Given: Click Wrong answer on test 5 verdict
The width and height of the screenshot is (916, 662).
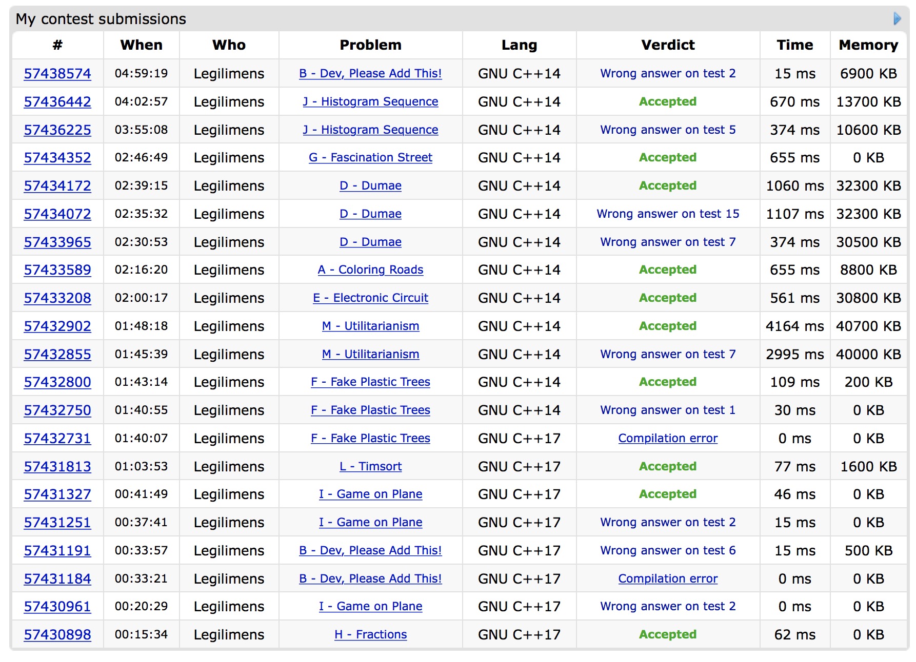Looking at the screenshot, I should (x=667, y=130).
